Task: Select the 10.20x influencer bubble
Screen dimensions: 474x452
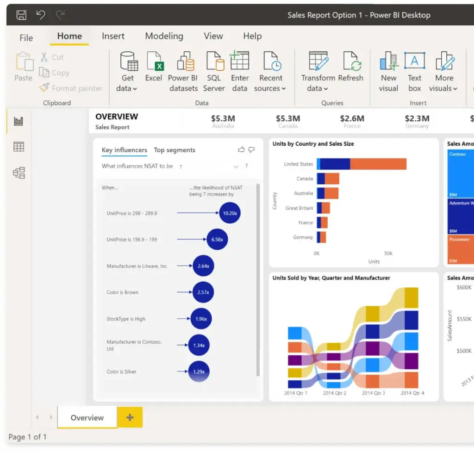Action: 230,213
